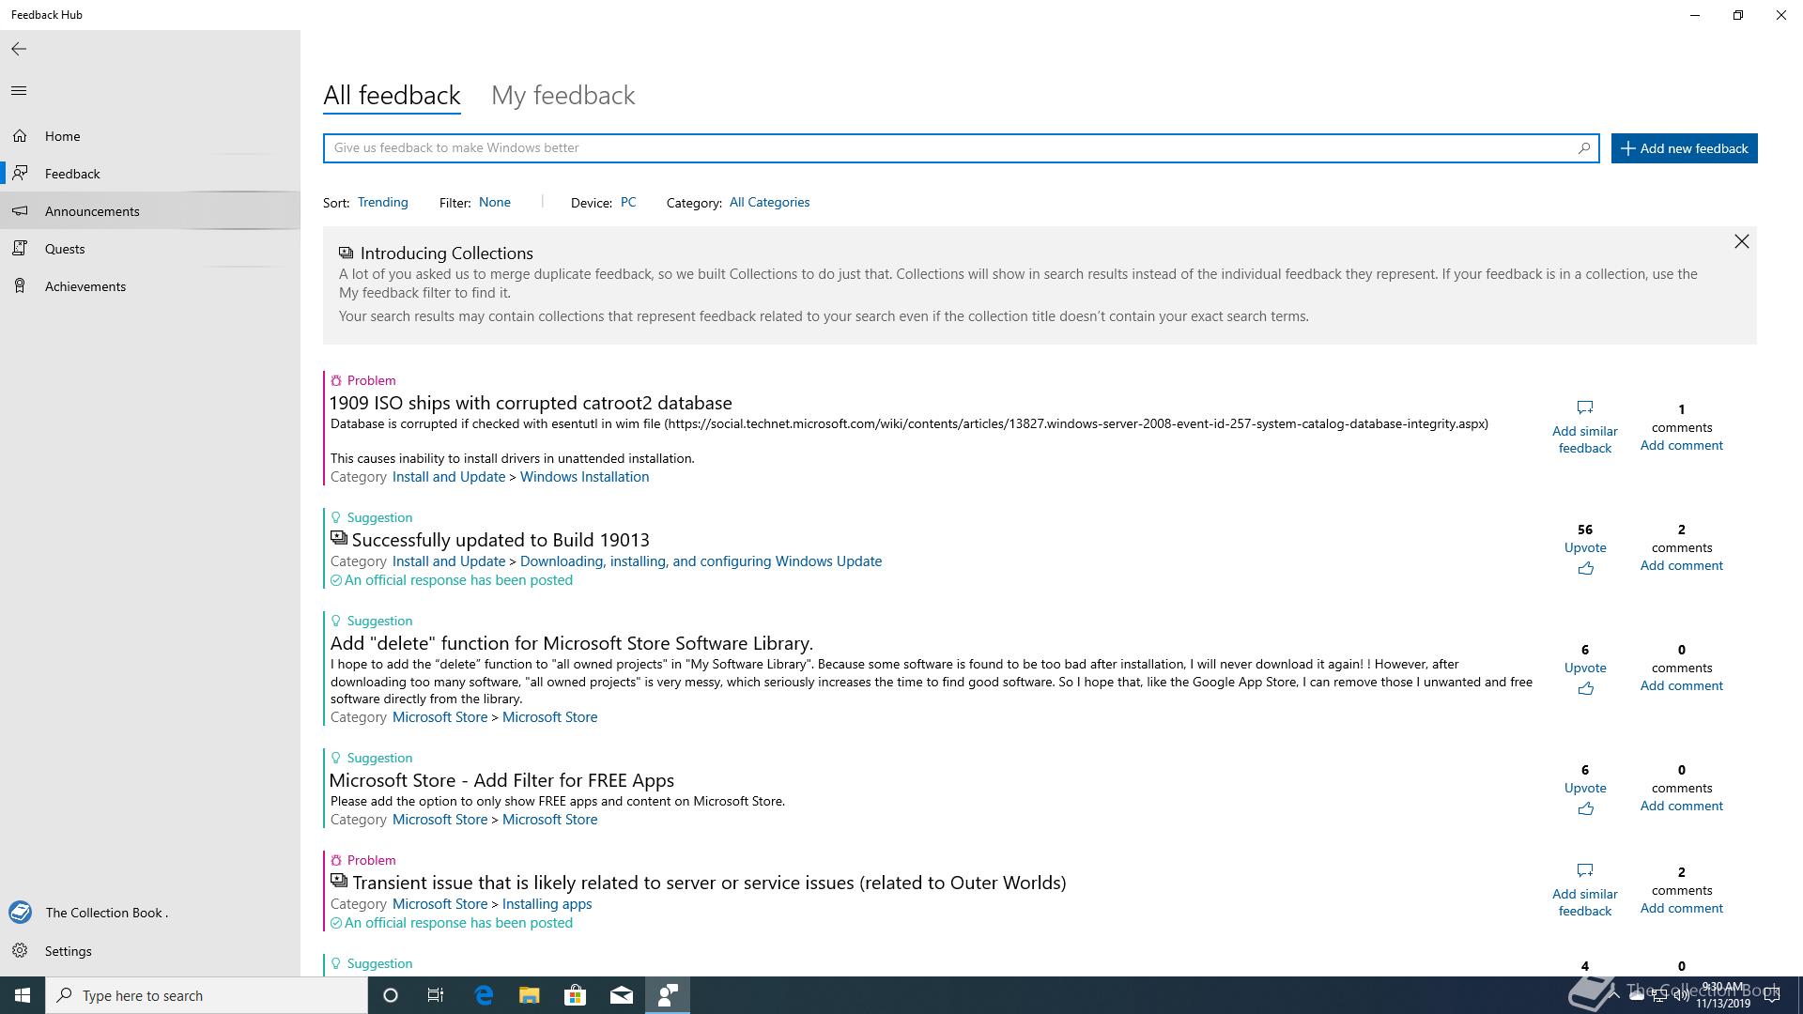Click collection icon beside Build 19013 title
The height and width of the screenshot is (1014, 1803).
(339, 538)
